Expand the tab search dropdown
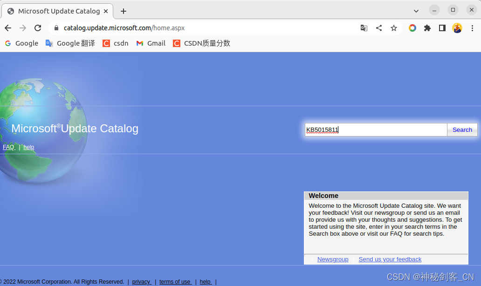Screen dimensions: 481x286 tap(416, 11)
